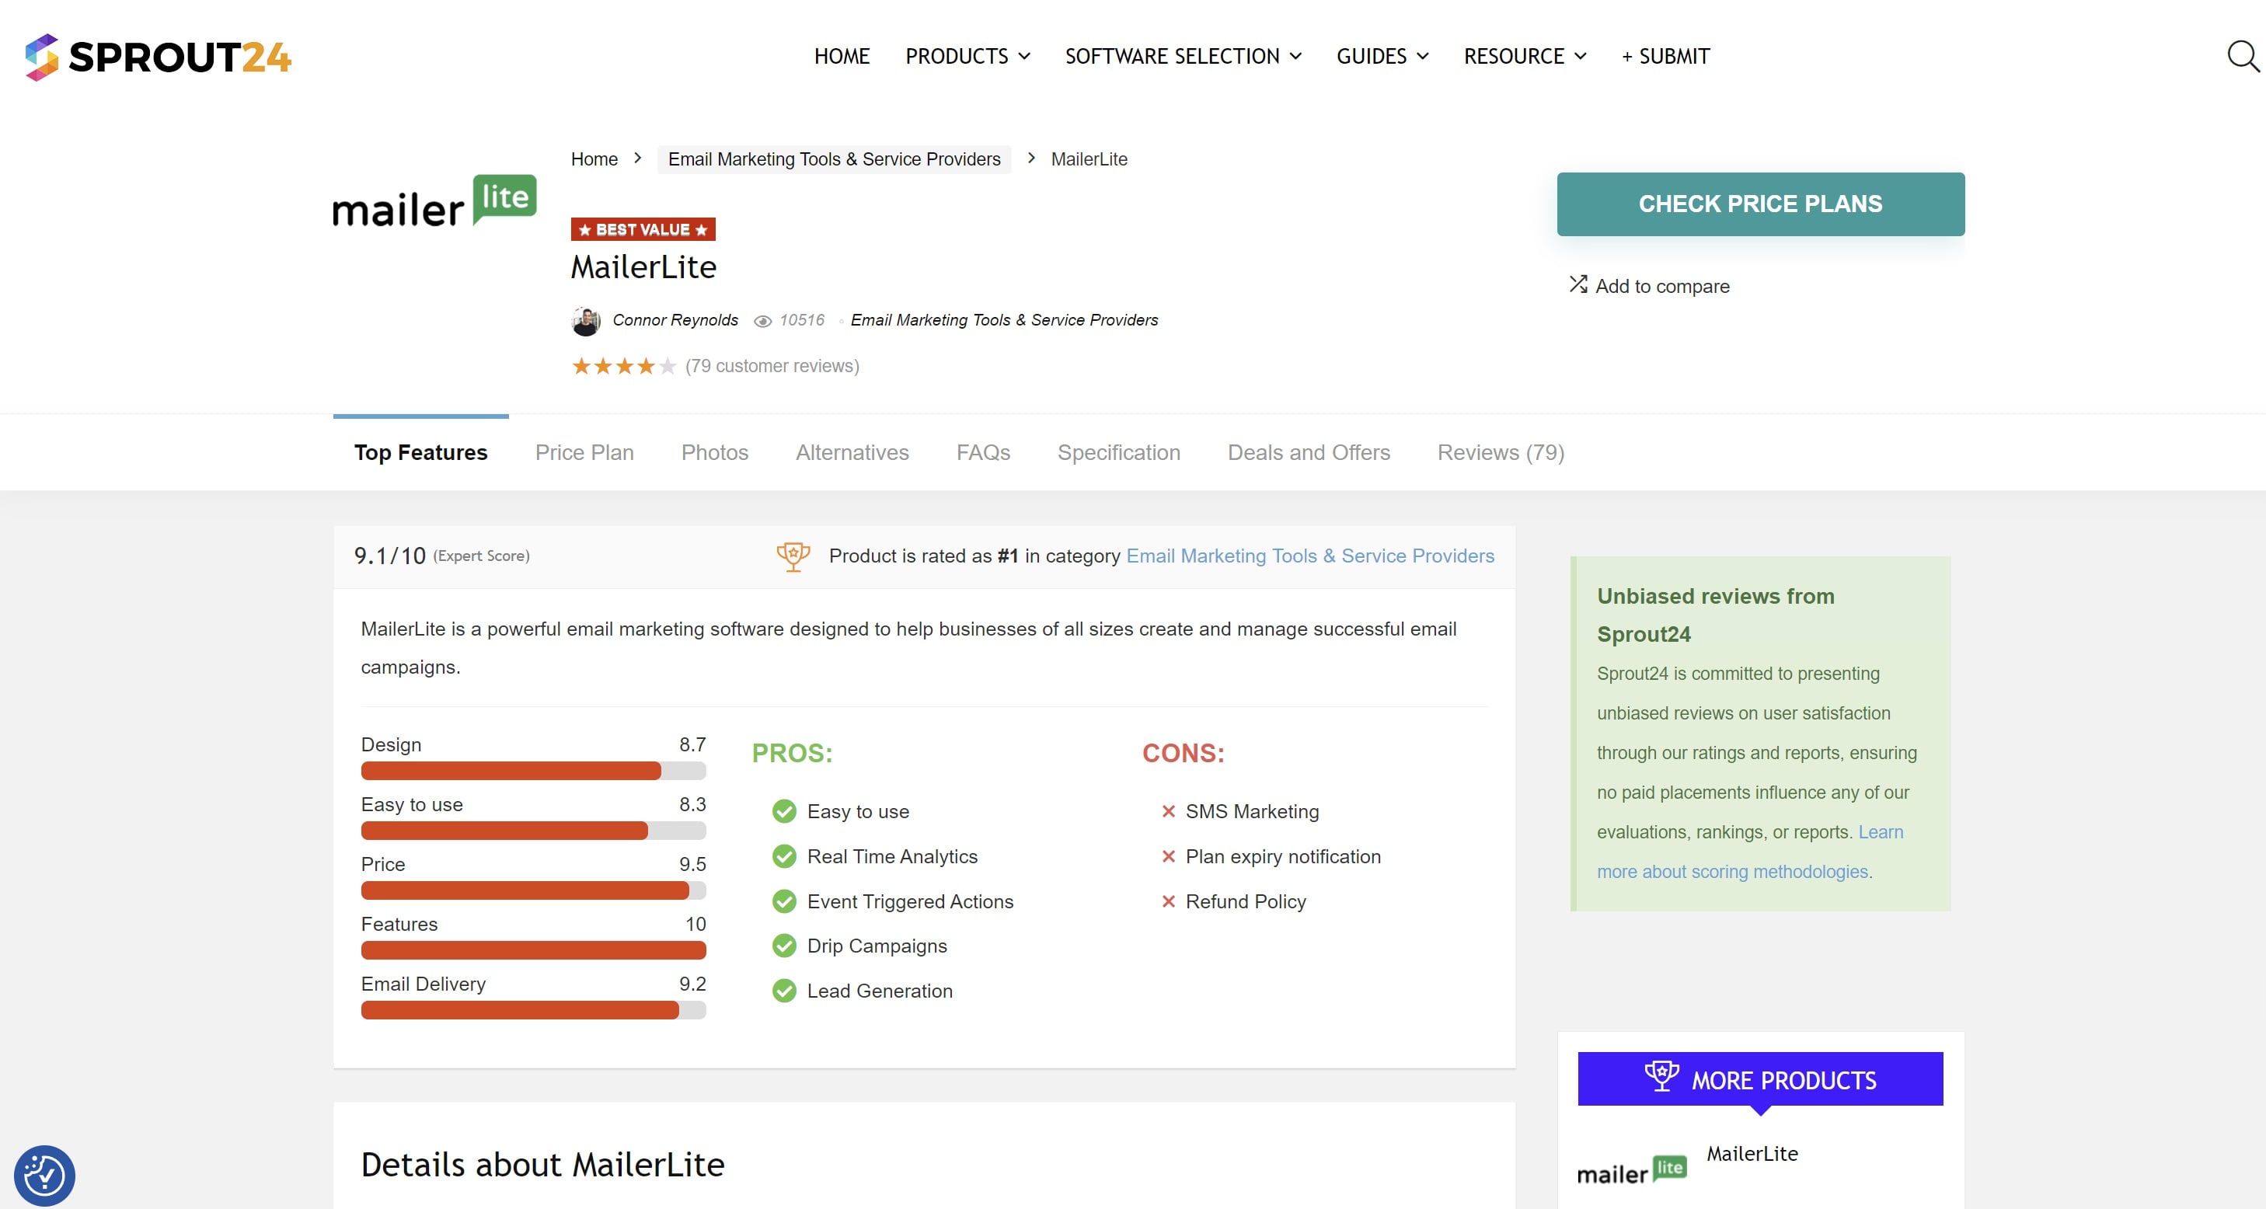Viewport: 2266px width, 1209px height.
Task: Click the large MailerLite logo image
Action: click(x=434, y=201)
